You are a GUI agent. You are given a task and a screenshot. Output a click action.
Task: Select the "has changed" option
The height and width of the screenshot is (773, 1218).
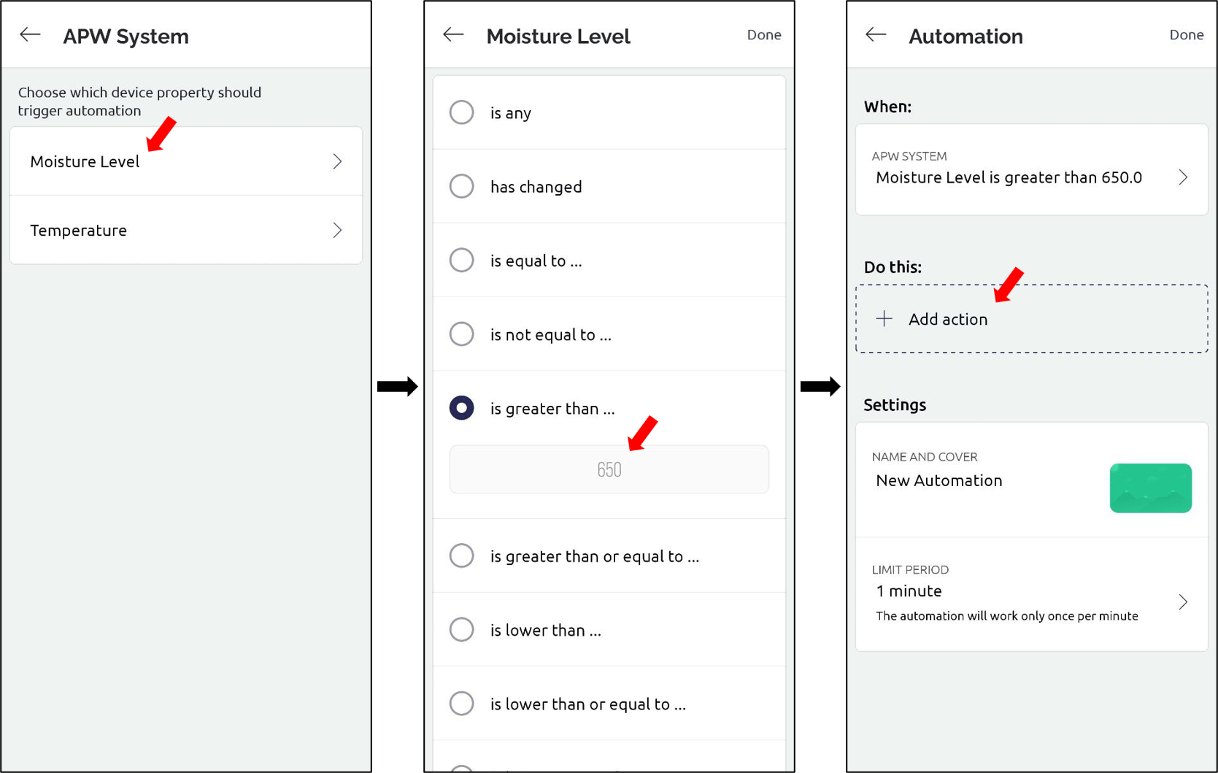point(461,186)
